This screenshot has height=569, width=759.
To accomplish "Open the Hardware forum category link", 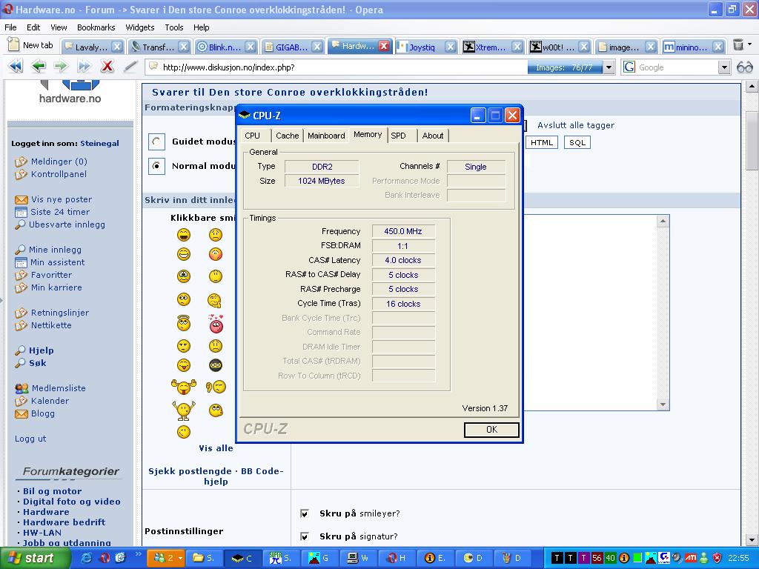I will pyautogui.click(x=46, y=512).
